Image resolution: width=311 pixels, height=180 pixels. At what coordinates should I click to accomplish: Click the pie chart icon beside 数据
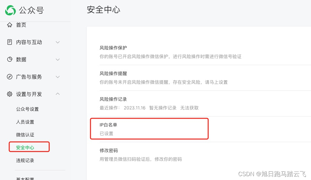[x=10, y=59]
